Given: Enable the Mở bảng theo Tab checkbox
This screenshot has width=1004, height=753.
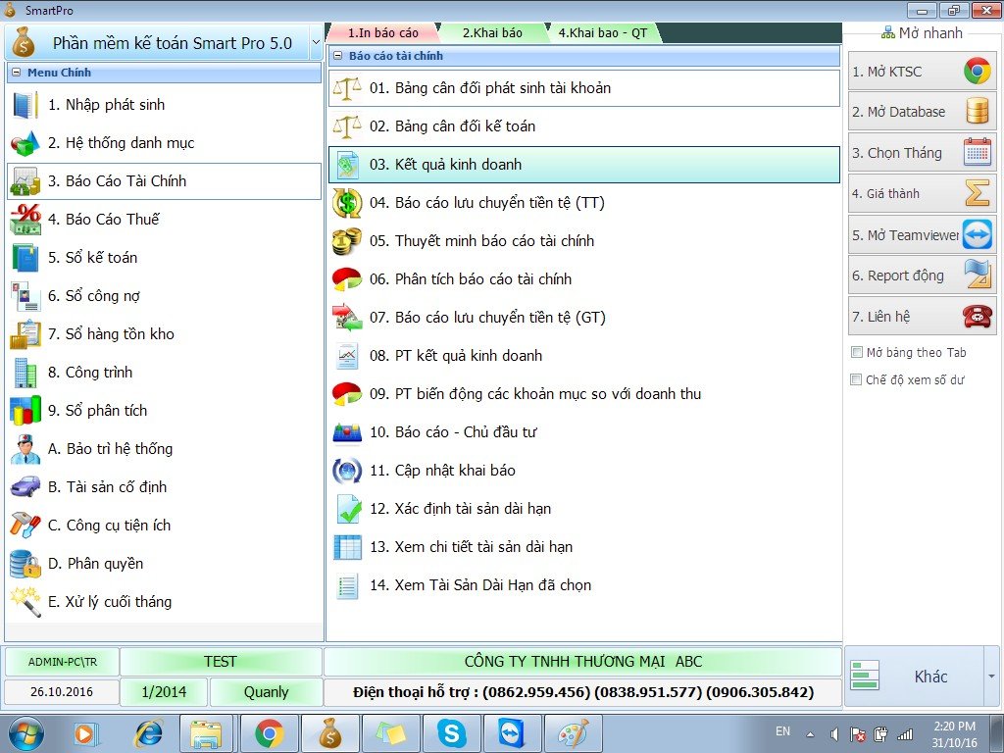Looking at the screenshot, I should pos(857,353).
